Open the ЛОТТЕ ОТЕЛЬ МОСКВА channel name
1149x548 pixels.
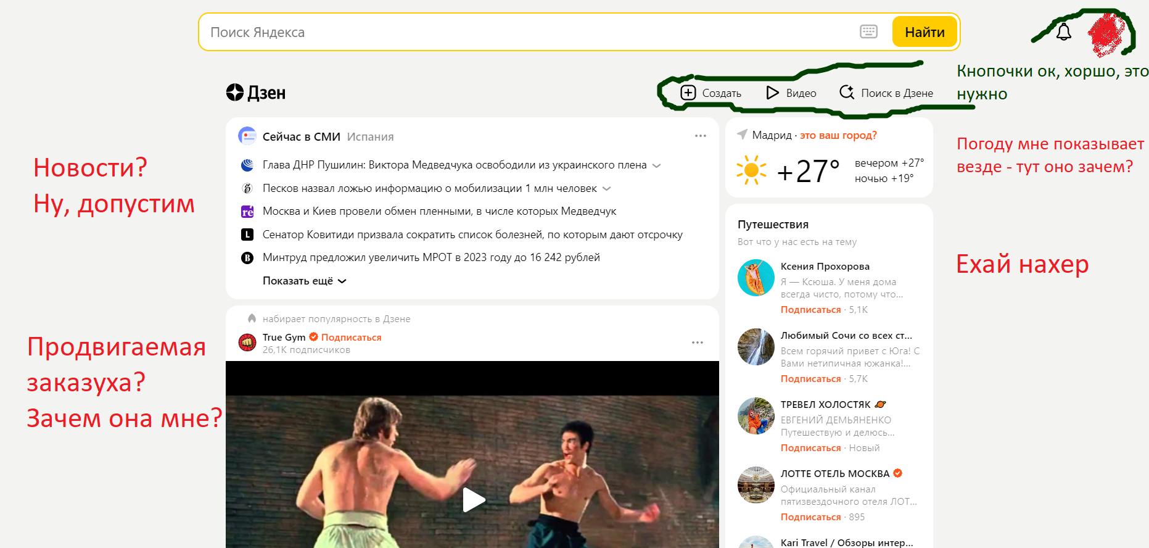click(x=835, y=474)
